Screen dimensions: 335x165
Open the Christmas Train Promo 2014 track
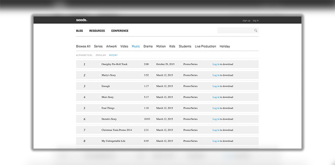pos(117,130)
